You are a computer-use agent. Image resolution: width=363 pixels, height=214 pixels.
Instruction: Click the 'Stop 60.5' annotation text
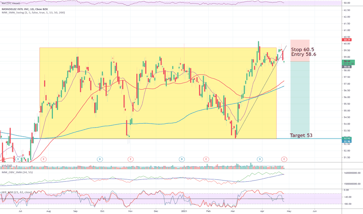303,49
